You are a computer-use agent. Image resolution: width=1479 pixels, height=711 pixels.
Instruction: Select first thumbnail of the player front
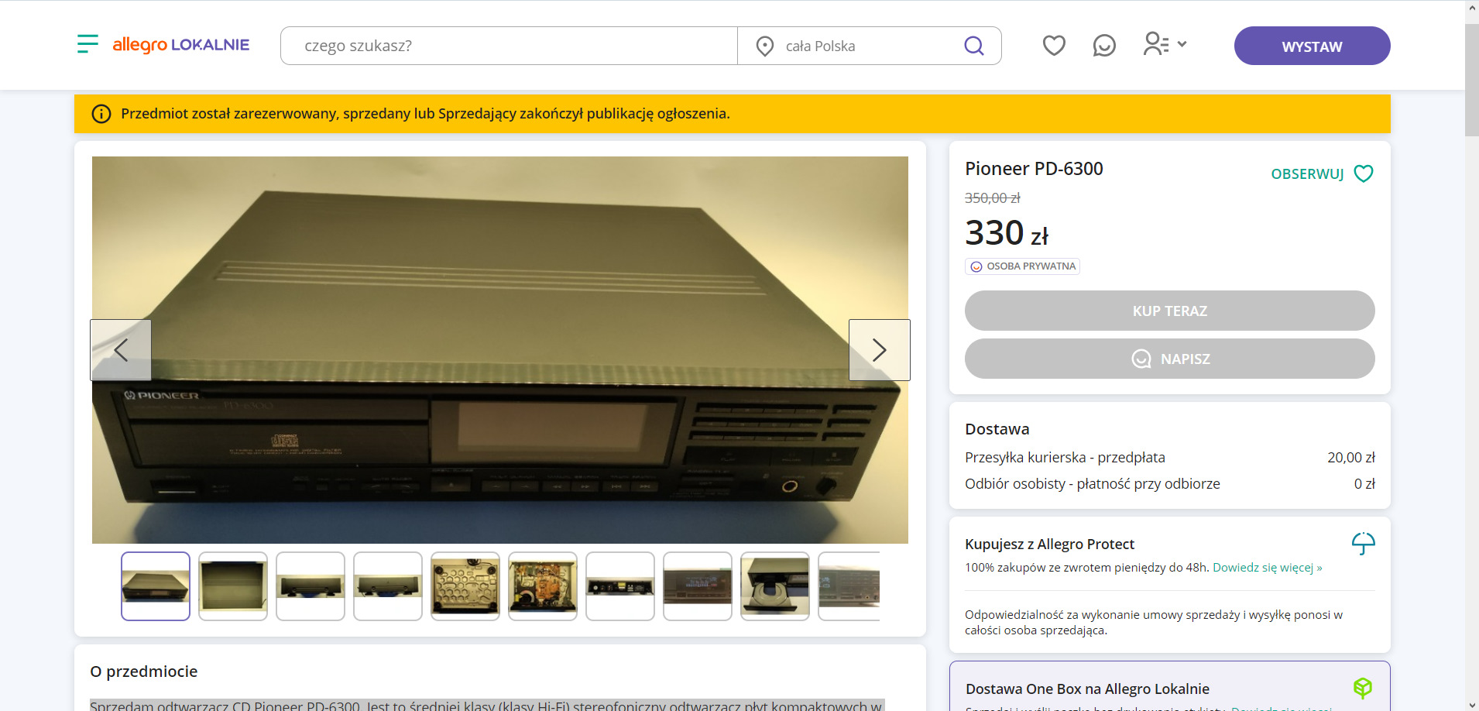pyautogui.click(x=156, y=586)
